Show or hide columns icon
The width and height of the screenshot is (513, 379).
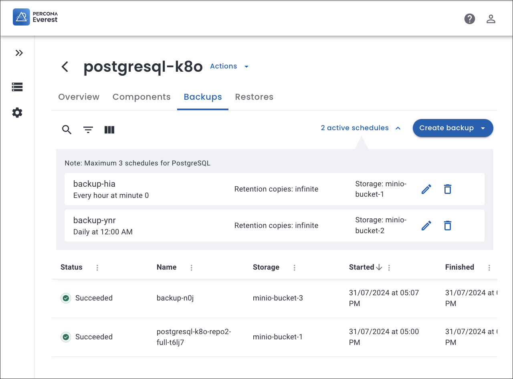tap(109, 130)
